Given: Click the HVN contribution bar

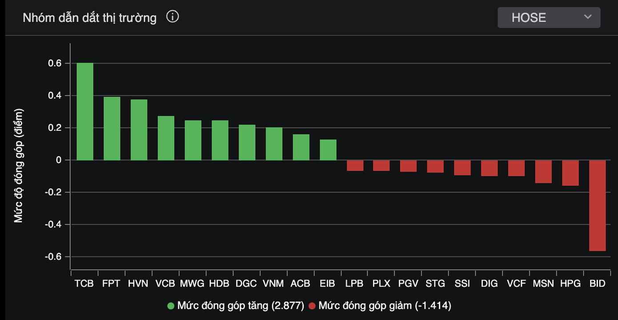Looking at the screenshot, I should [x=139, y=130].
